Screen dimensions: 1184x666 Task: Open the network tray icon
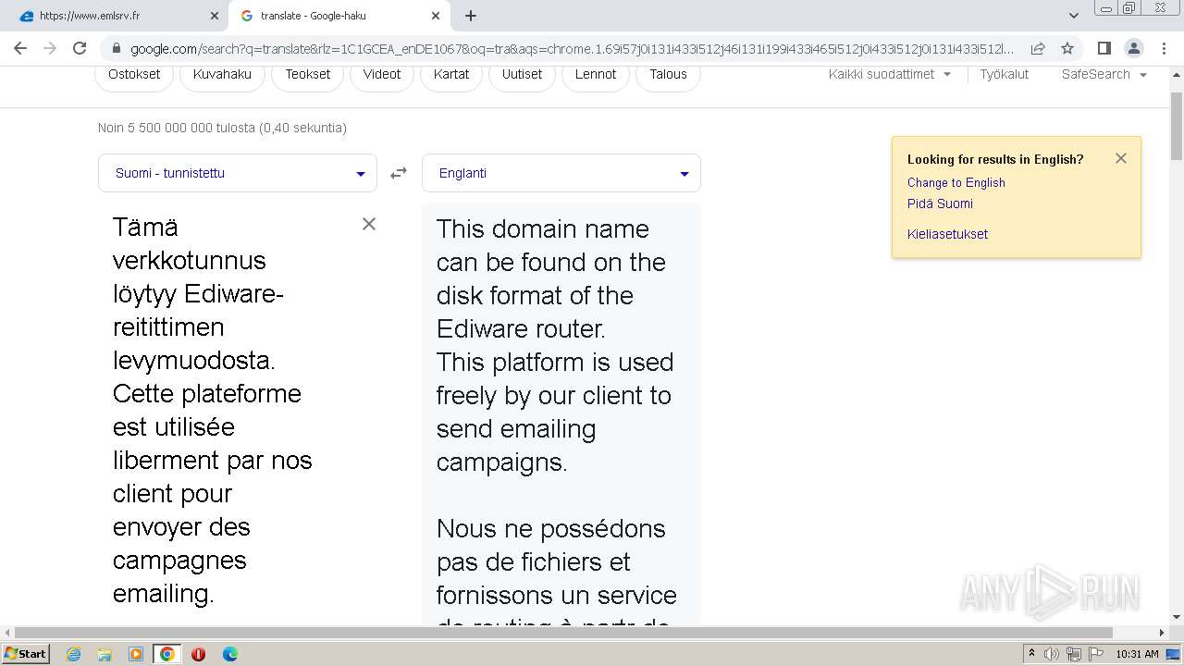coord(1074,654)
